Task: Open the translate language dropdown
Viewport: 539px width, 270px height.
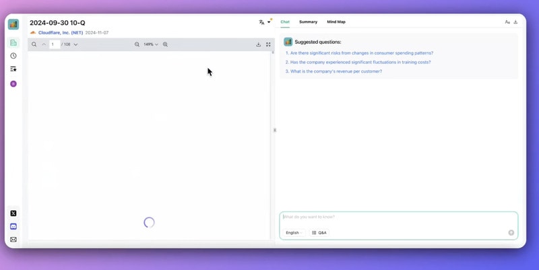Action: (264, 22)
